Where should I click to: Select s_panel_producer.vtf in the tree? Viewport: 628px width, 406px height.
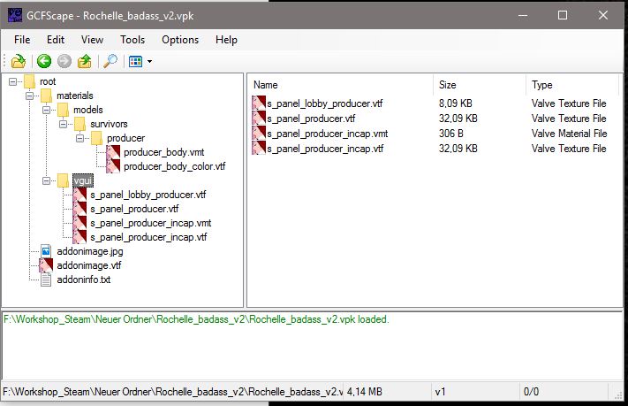click(134, 209)
